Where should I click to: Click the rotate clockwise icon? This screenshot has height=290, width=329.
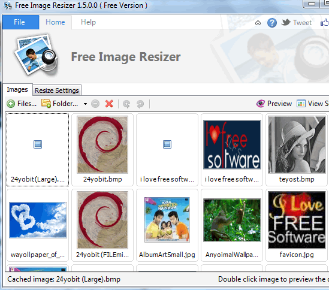tap(140, 104)
